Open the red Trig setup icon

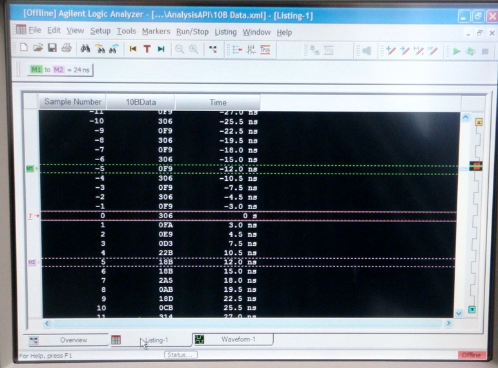pyautogui.click(x=265, y=50)
